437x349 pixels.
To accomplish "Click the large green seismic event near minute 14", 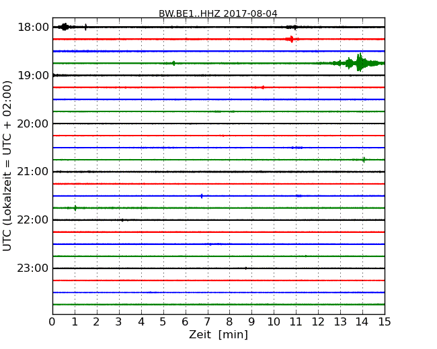I will (360, 63).
